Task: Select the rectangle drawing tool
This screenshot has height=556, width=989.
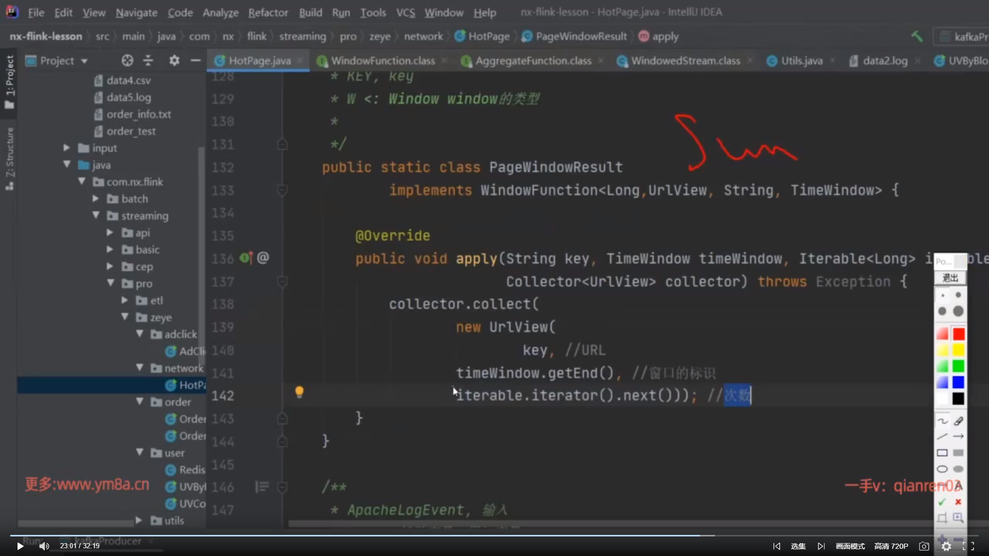Action: pyautogui.click(x=942, y=453)
